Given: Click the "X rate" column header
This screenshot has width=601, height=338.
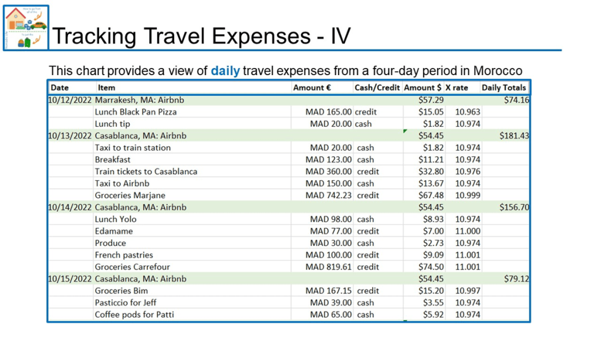Looking at the screenshot, I should click(x=457, y=87).
